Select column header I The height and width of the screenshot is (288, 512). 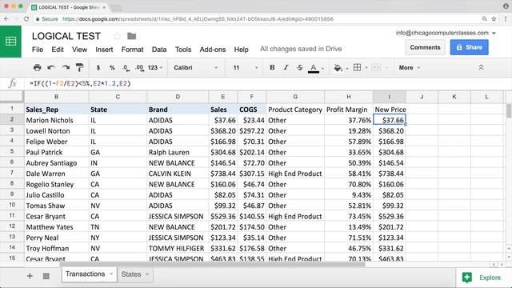click(x=390, y=97)
